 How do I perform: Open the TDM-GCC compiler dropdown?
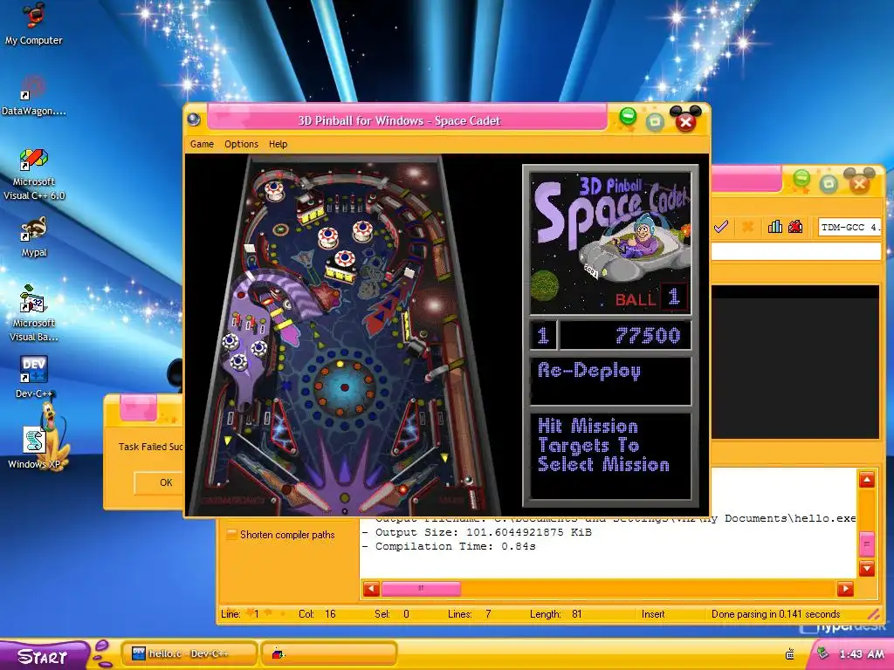click(x=849, y=227)
